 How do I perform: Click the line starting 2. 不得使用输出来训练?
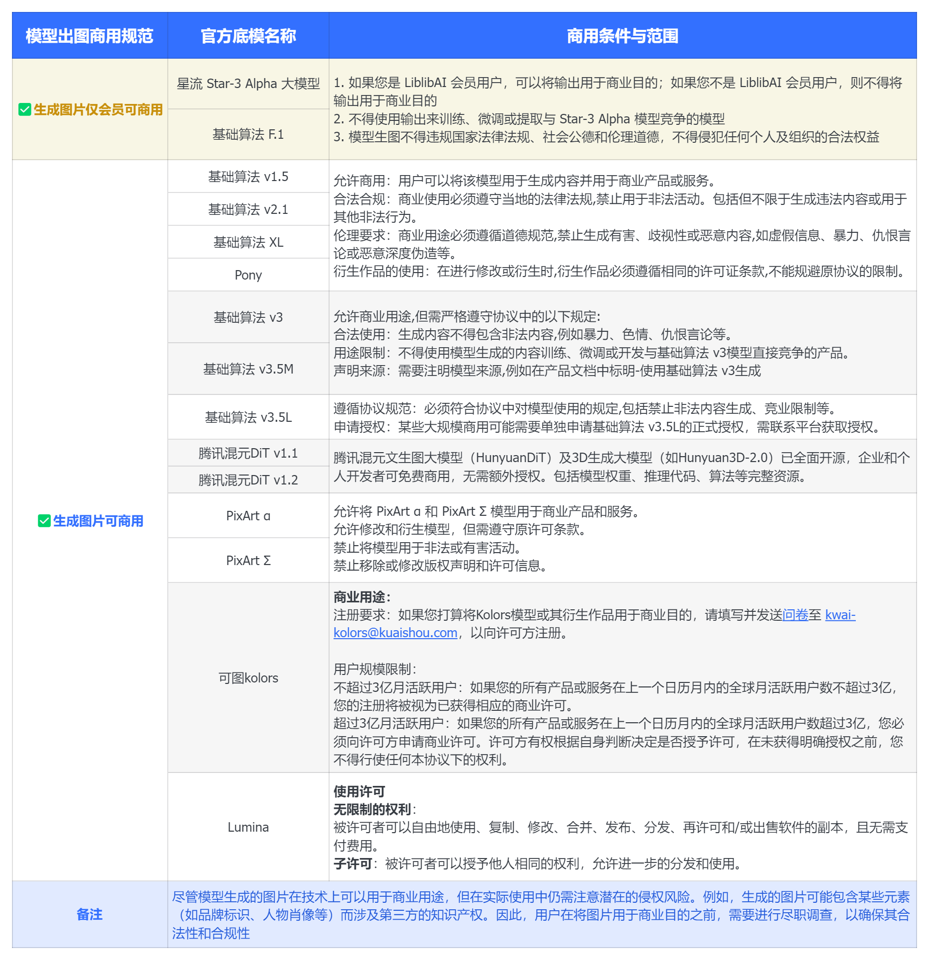(529, 119)
